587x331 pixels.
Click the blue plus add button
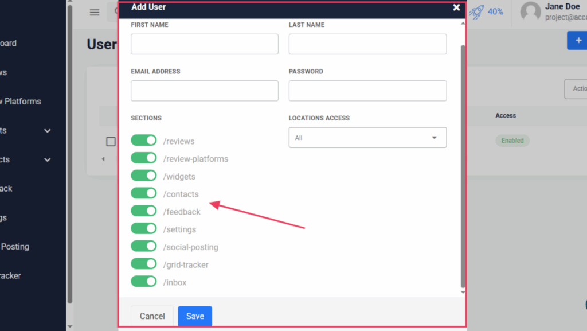coord(577,41)
